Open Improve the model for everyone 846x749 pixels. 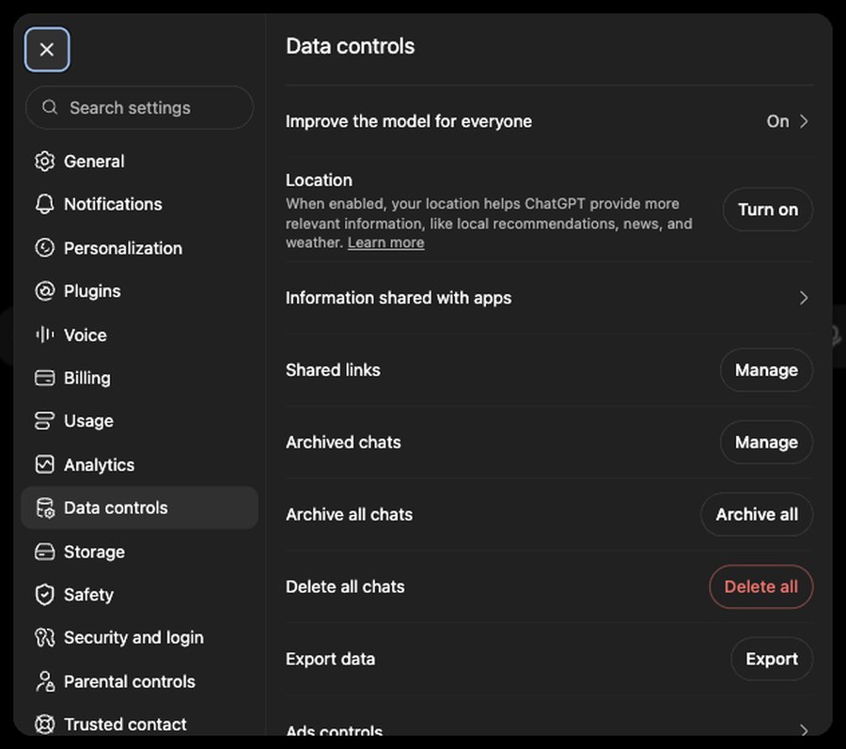(x=549, y=121)
